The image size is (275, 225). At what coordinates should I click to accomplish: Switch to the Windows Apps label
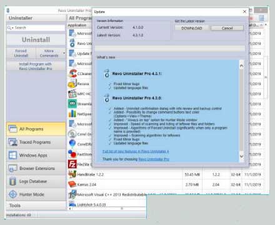33,155
